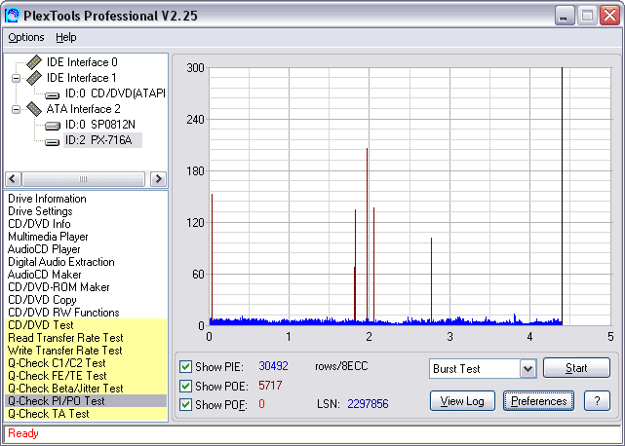Select IDE Interface 0 in device tree

(82, 62)
